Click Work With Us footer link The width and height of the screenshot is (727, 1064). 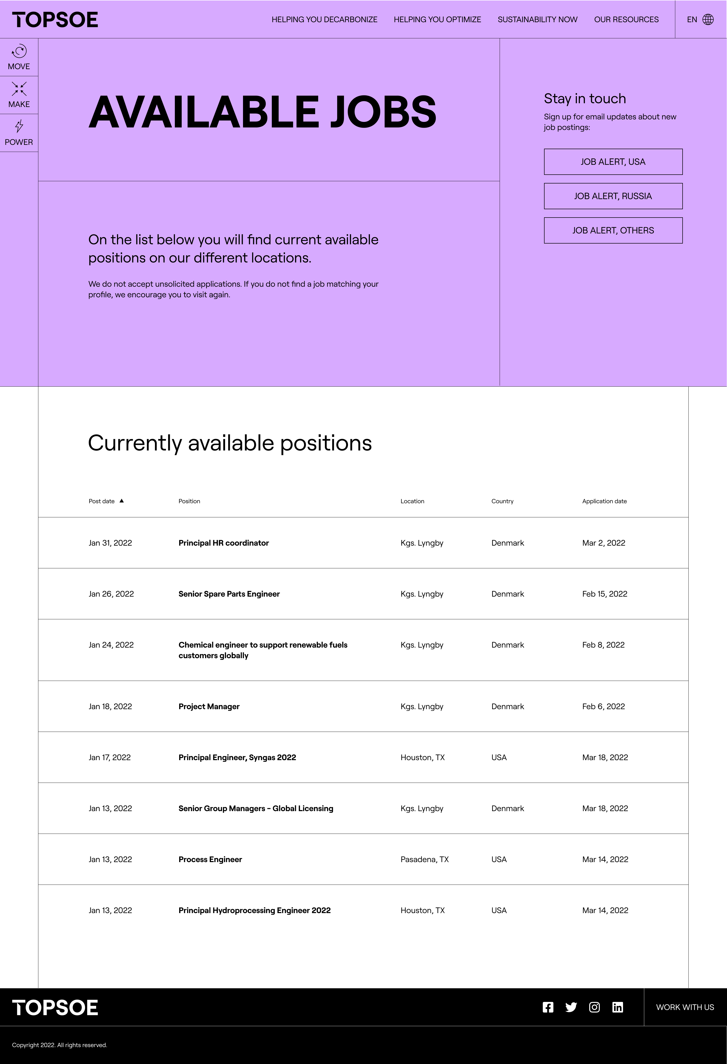(685, 1007)
